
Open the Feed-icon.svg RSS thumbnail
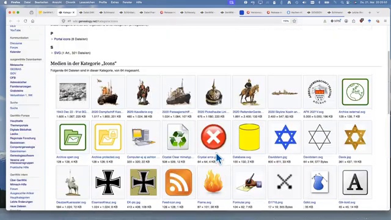(178, 182)
